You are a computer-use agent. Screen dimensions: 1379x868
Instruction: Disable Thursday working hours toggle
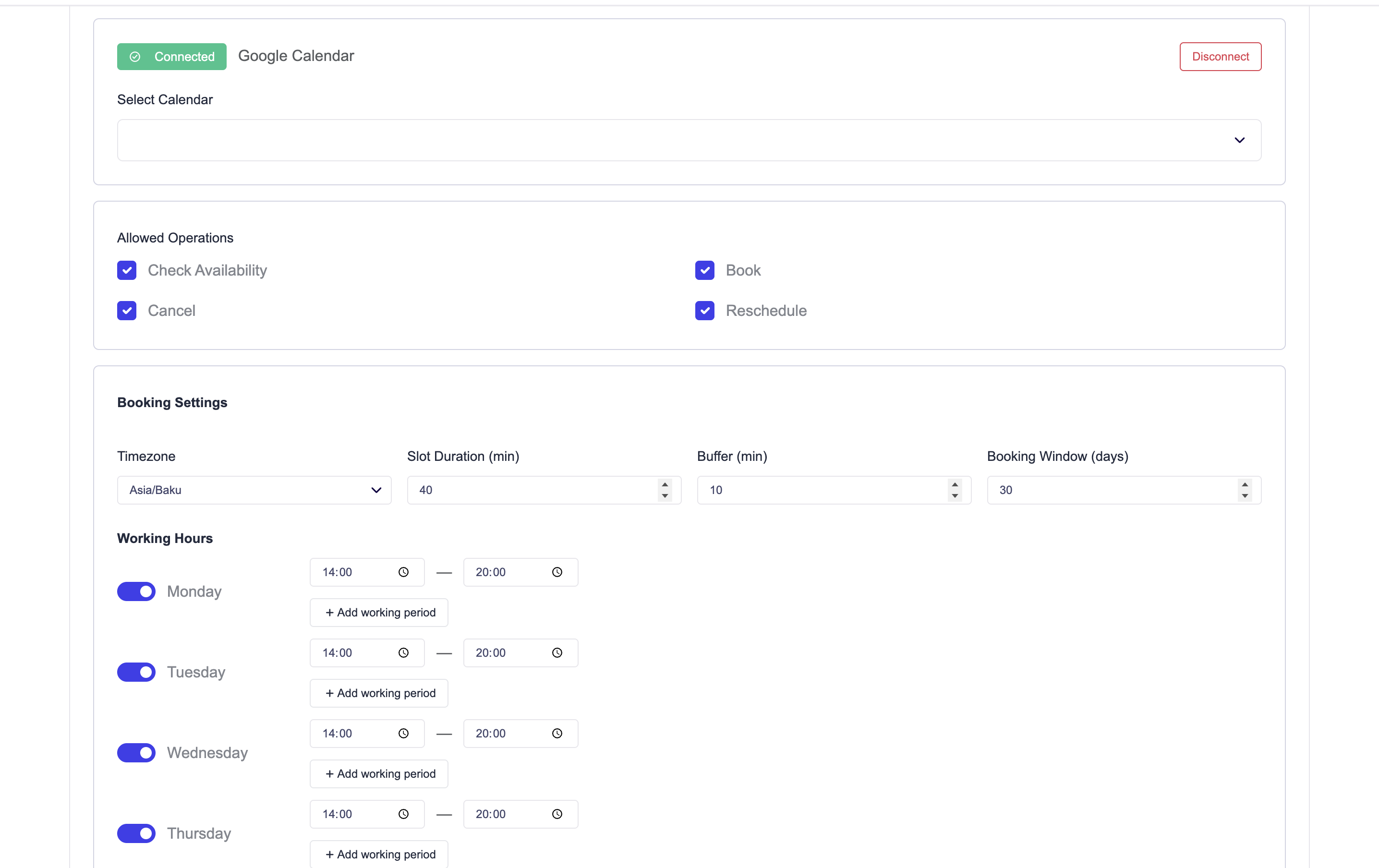click(x=136, y=833)
